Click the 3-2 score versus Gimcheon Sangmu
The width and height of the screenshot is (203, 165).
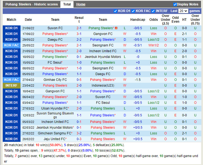tap(79, 133)
